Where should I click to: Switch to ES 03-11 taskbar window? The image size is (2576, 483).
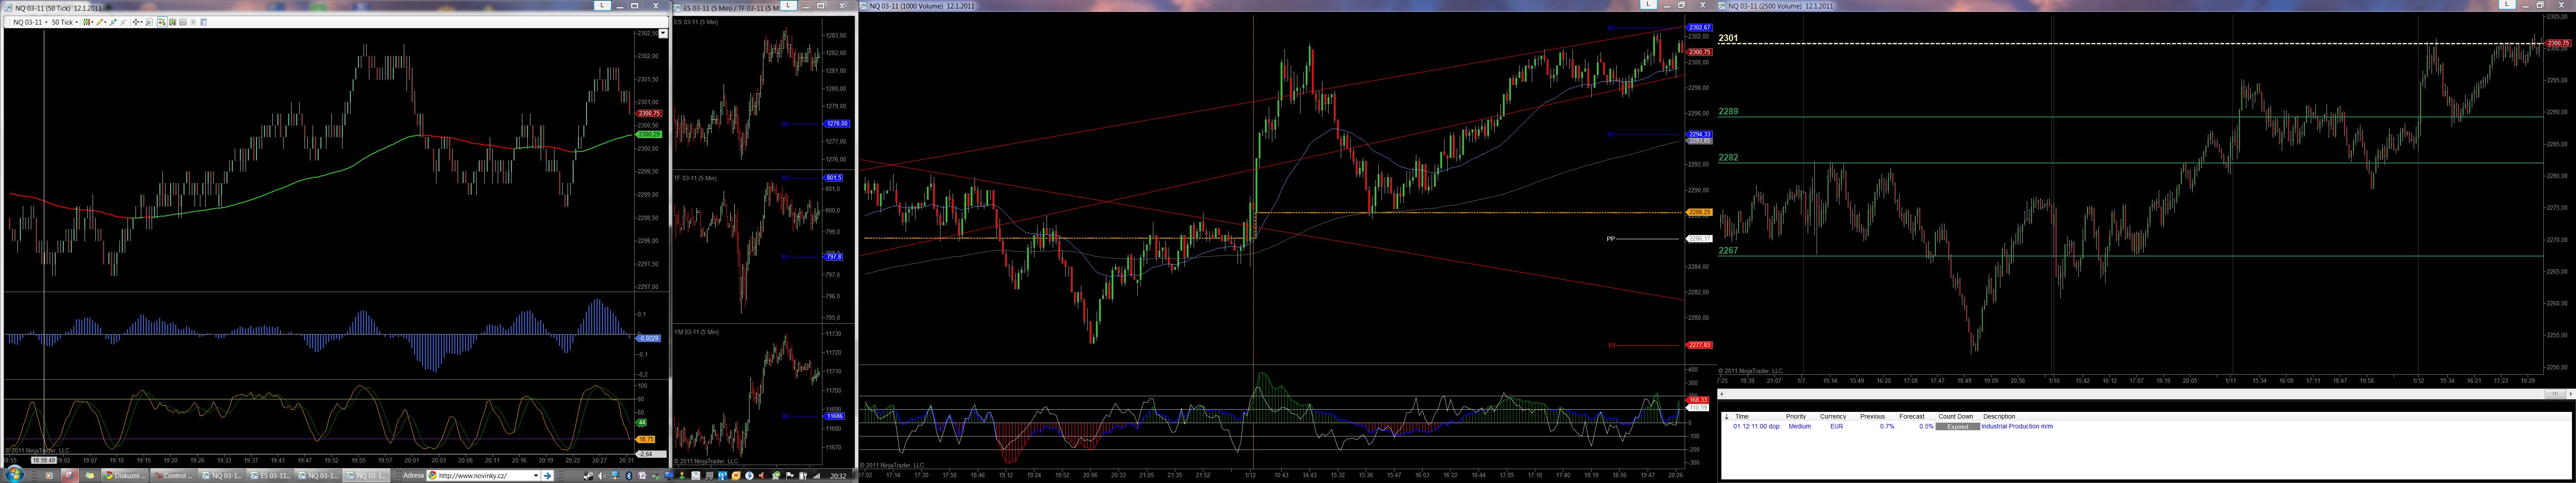270,476
